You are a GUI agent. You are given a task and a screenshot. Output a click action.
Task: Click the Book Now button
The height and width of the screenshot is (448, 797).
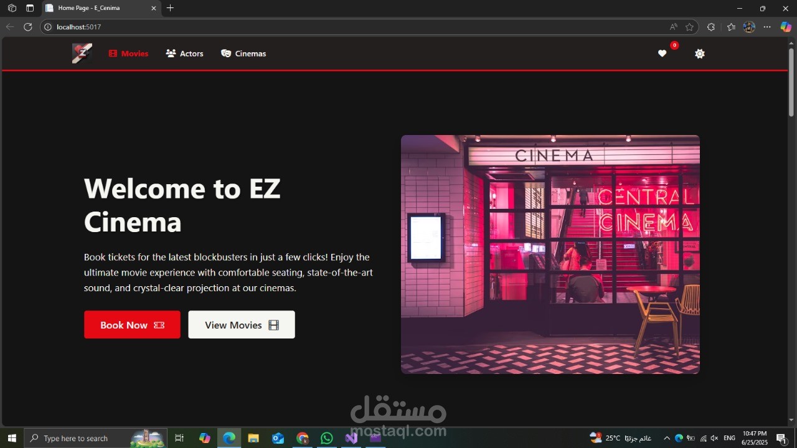[132, 324]
